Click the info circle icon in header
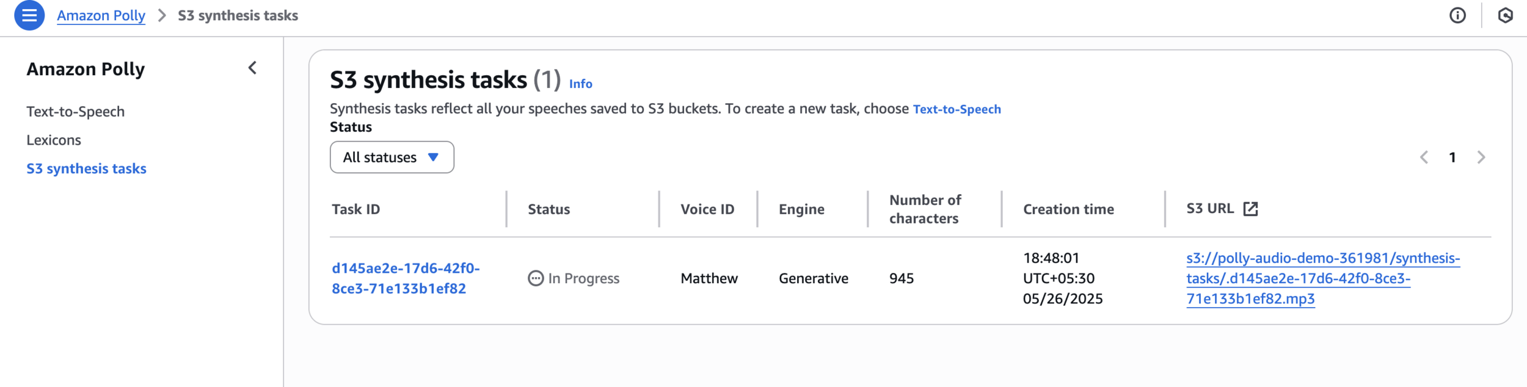Viewport: 1527px width, 387px height. coord(1457,15)
